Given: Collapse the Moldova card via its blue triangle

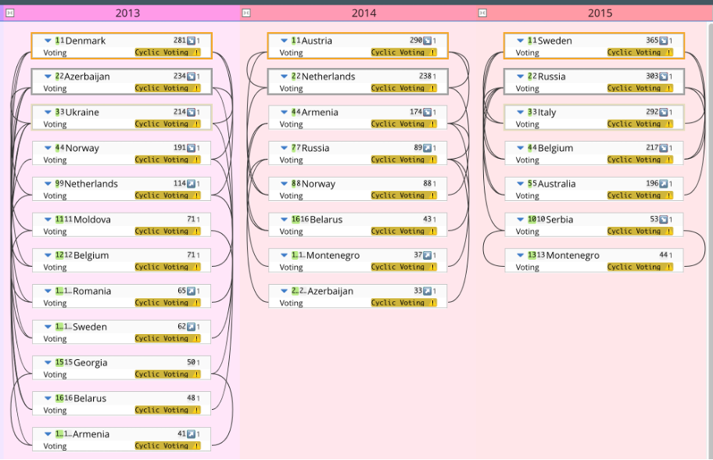Looking at the screenshot, I should [48, 219].
